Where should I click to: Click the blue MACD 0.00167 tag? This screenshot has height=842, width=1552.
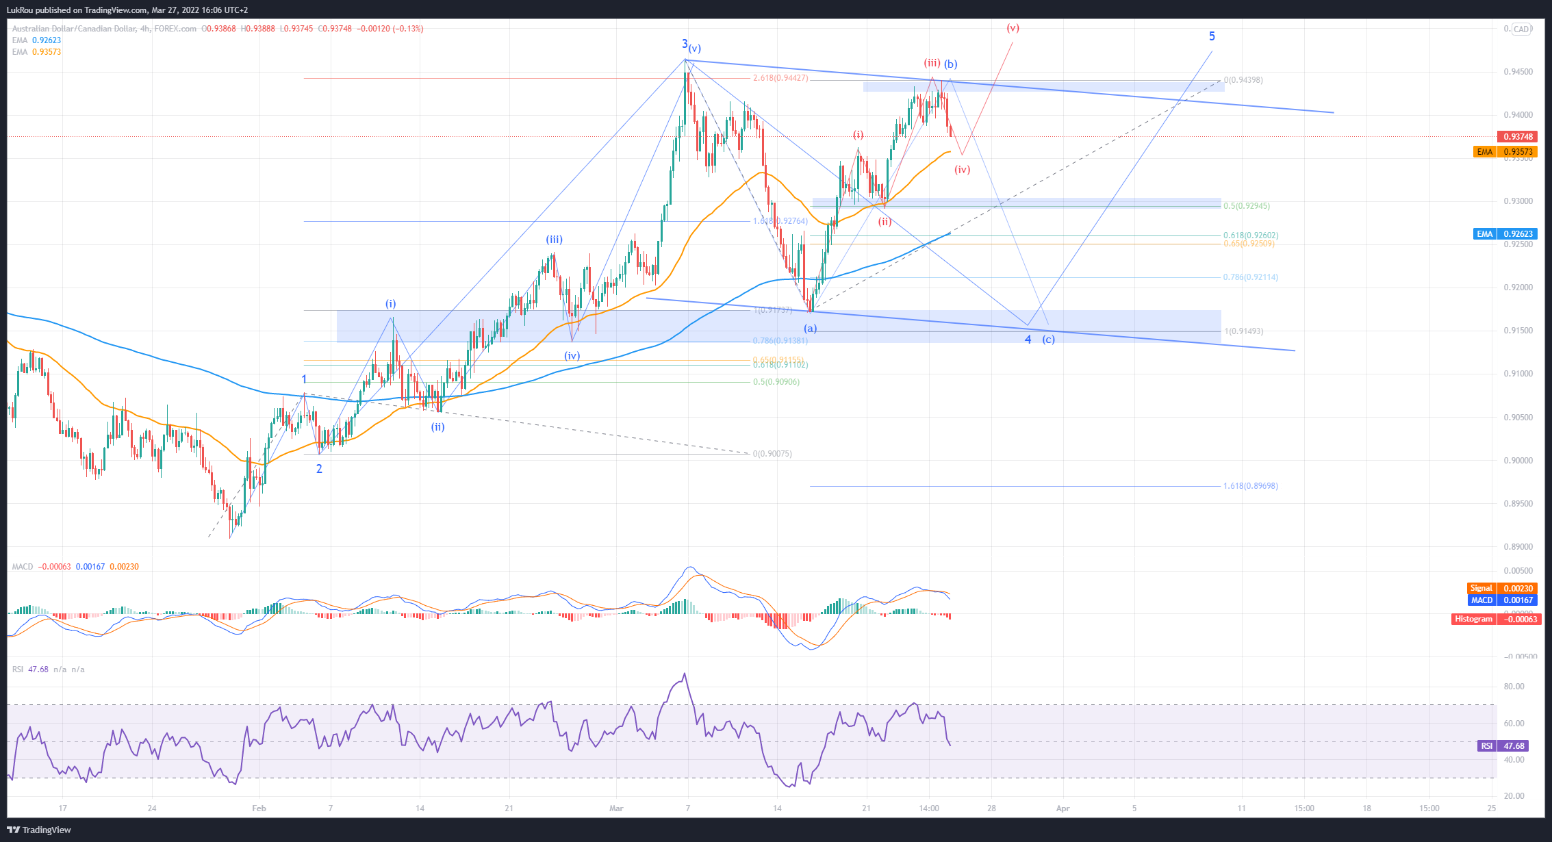pos(1502,600)
